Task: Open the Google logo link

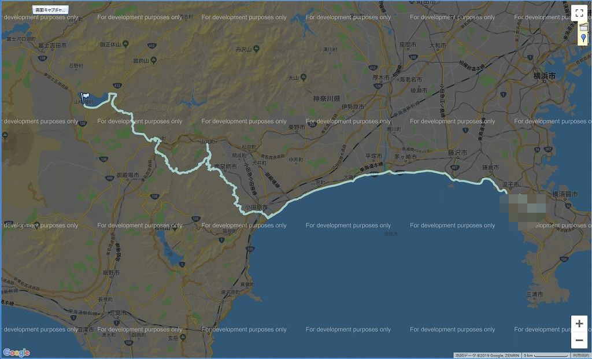Action: pos(16,353)
